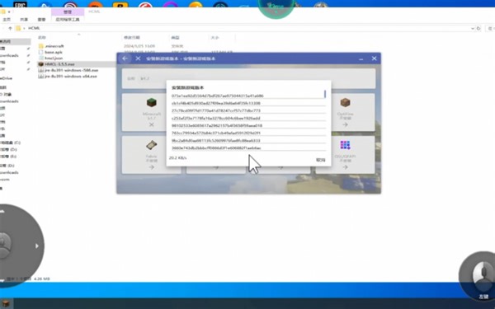Click download row starting with 9810

[248, 125]
